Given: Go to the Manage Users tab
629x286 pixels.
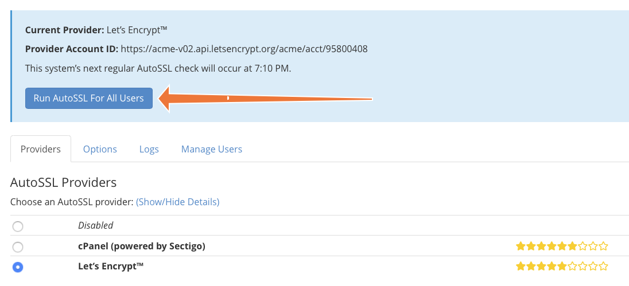Looking at the screenshot, I should (x=212, y=149).
